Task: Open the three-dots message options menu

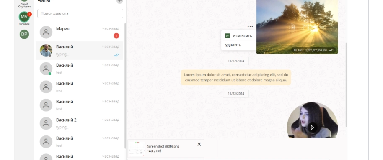Action: coord(250,26)
